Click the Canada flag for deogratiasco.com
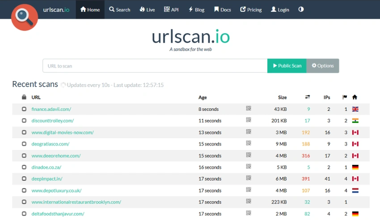380x220 pixels. click(355, 144)
